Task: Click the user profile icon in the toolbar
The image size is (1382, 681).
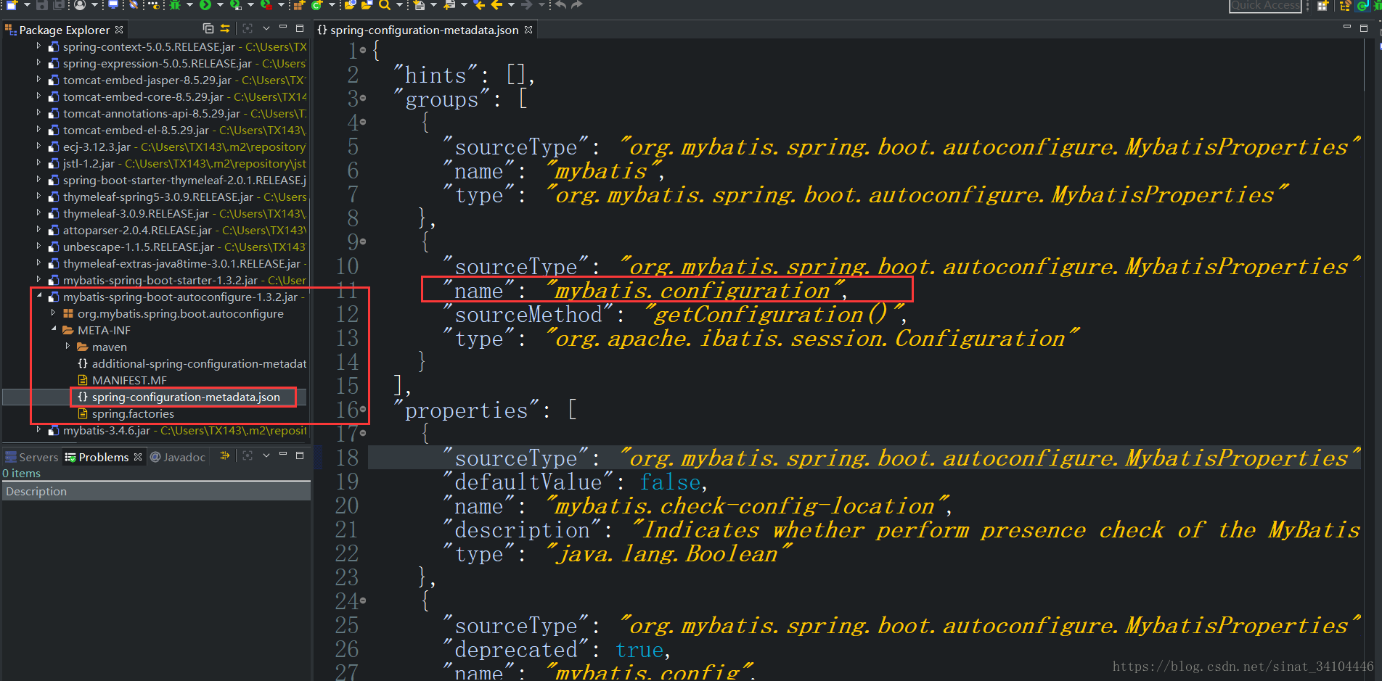Action: coord(80,5)
